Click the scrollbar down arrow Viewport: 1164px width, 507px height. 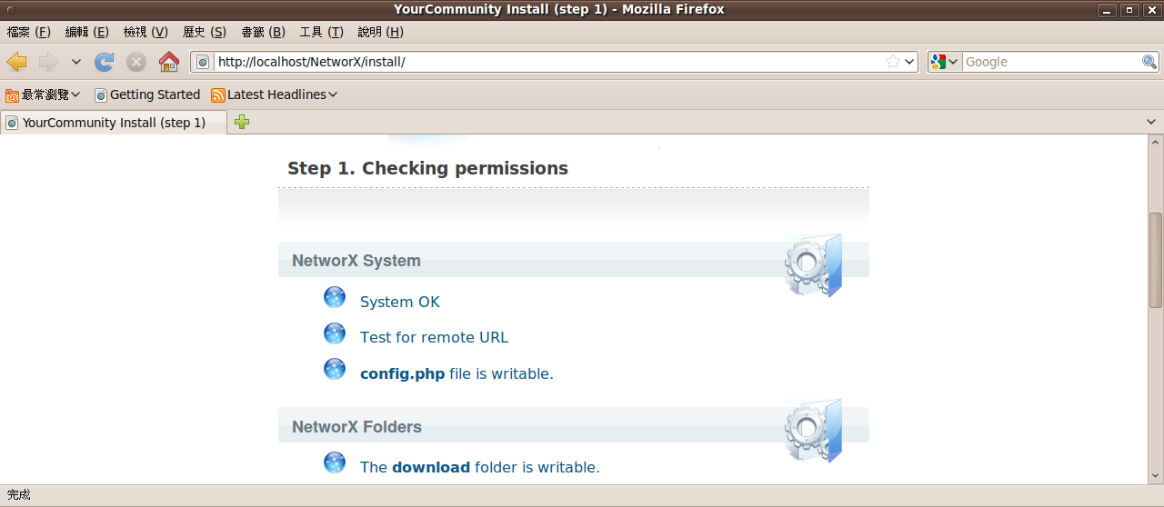(1156, 476)
